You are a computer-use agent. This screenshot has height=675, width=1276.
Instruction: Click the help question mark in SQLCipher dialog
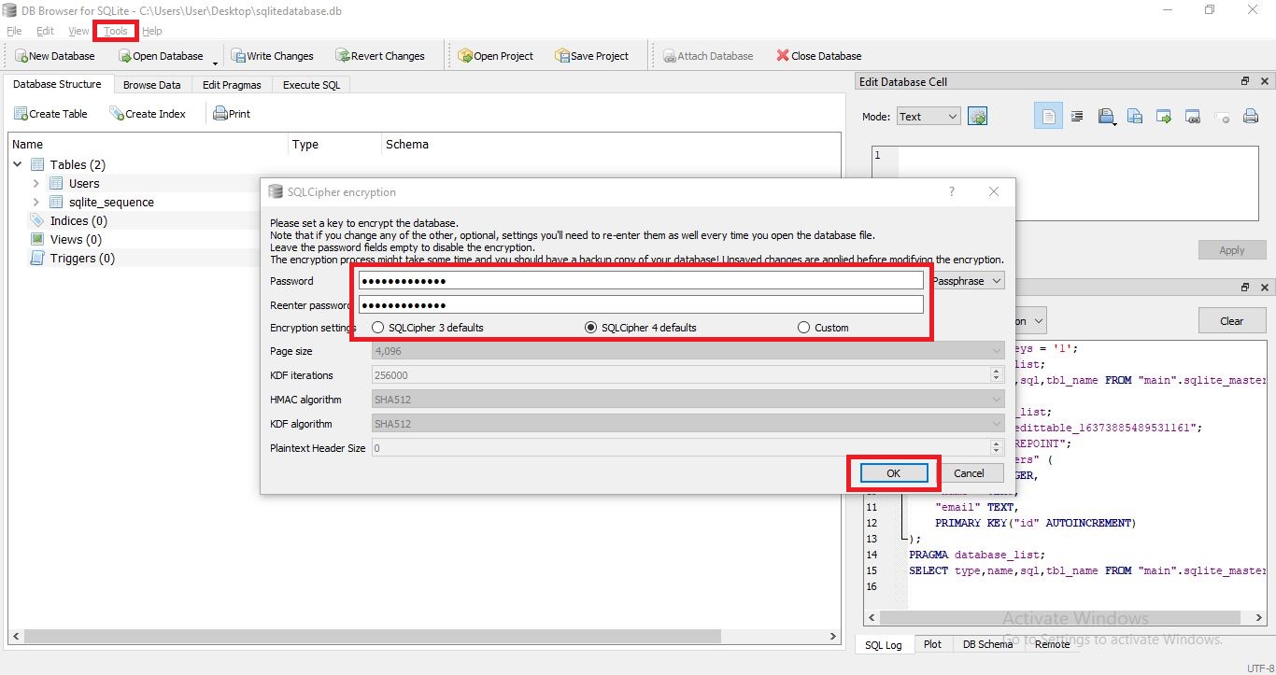pos(952,191)
